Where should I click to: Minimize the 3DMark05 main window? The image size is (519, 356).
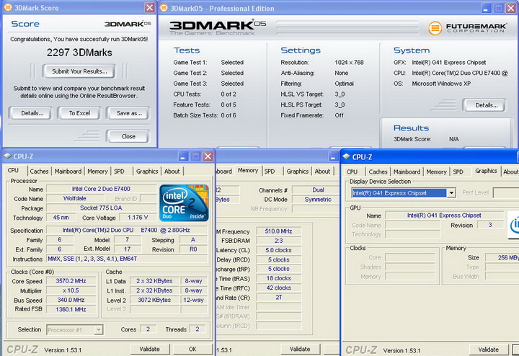tap(486, 8)
